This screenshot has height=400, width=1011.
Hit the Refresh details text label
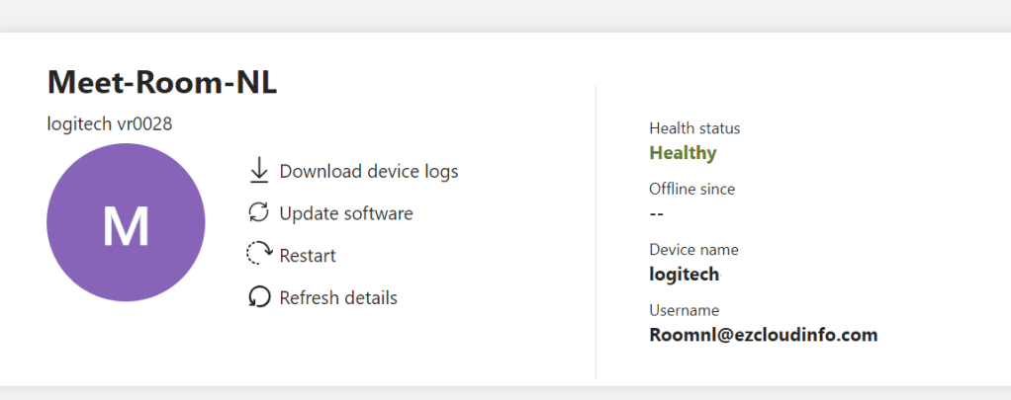pyautogui.click(x=338, y=297)
